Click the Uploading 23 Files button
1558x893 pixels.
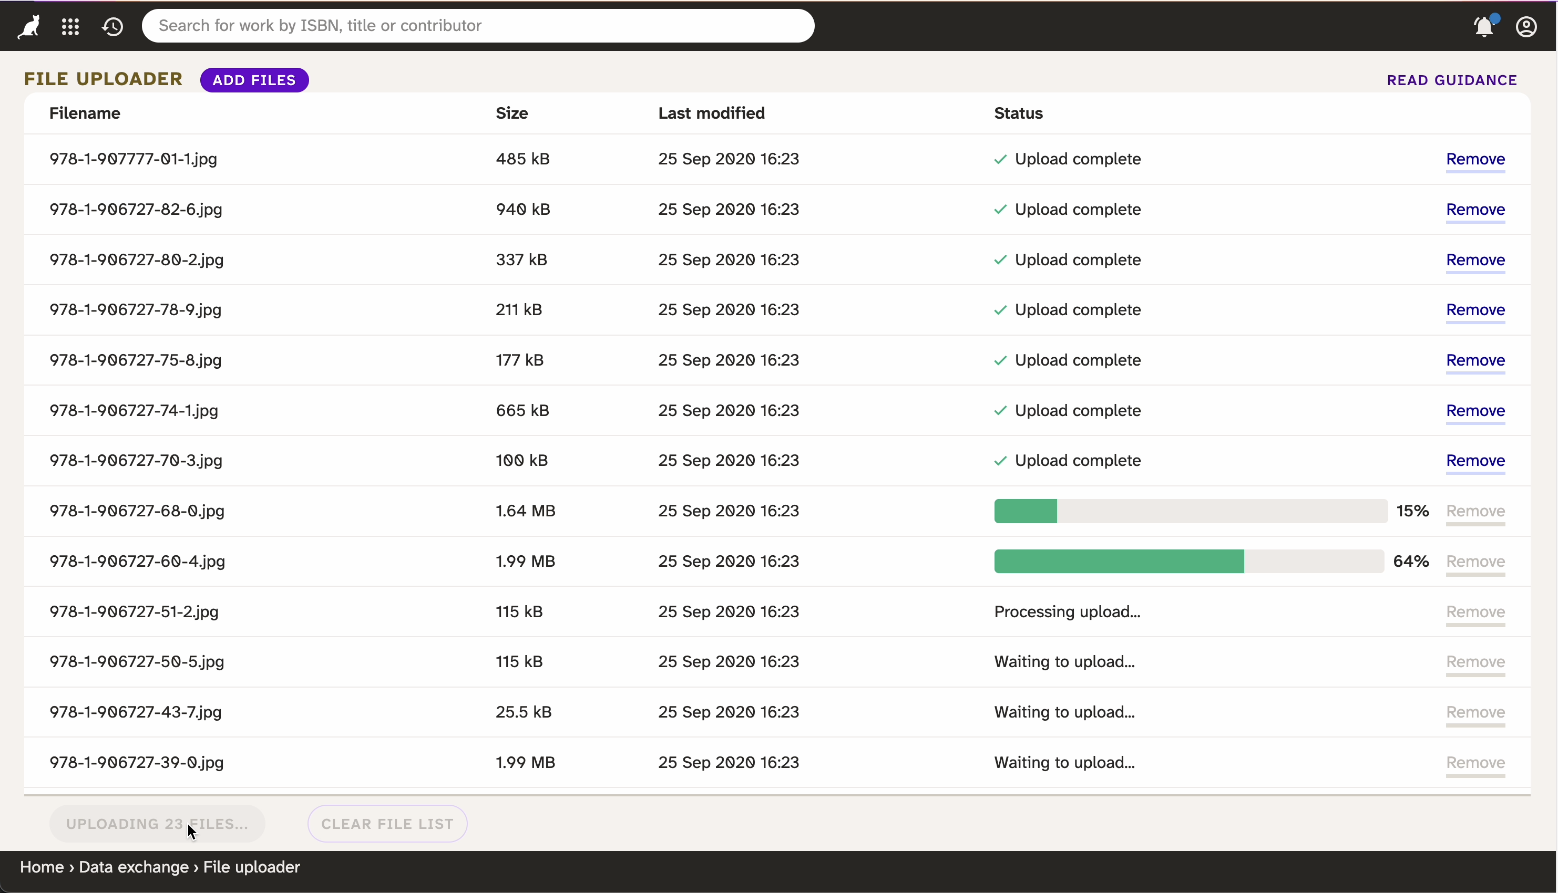pos(157,824)
